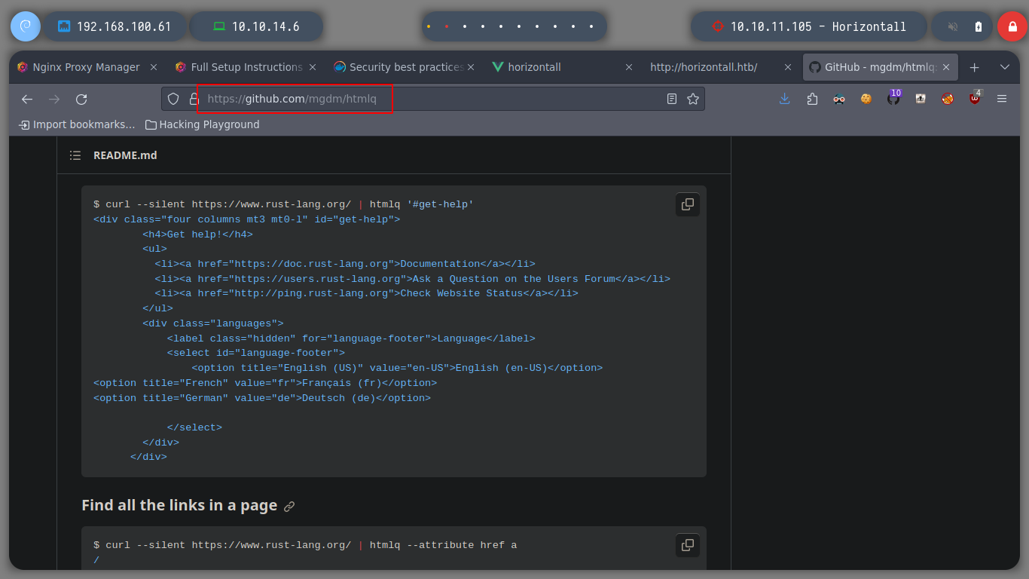This screenshot has width=1029, height=579.
Task: Click the cookie extension icon
Action: (866, 99)
